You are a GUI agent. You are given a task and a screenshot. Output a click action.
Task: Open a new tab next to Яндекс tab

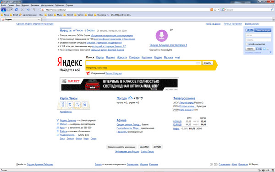(x=44, y=19)
